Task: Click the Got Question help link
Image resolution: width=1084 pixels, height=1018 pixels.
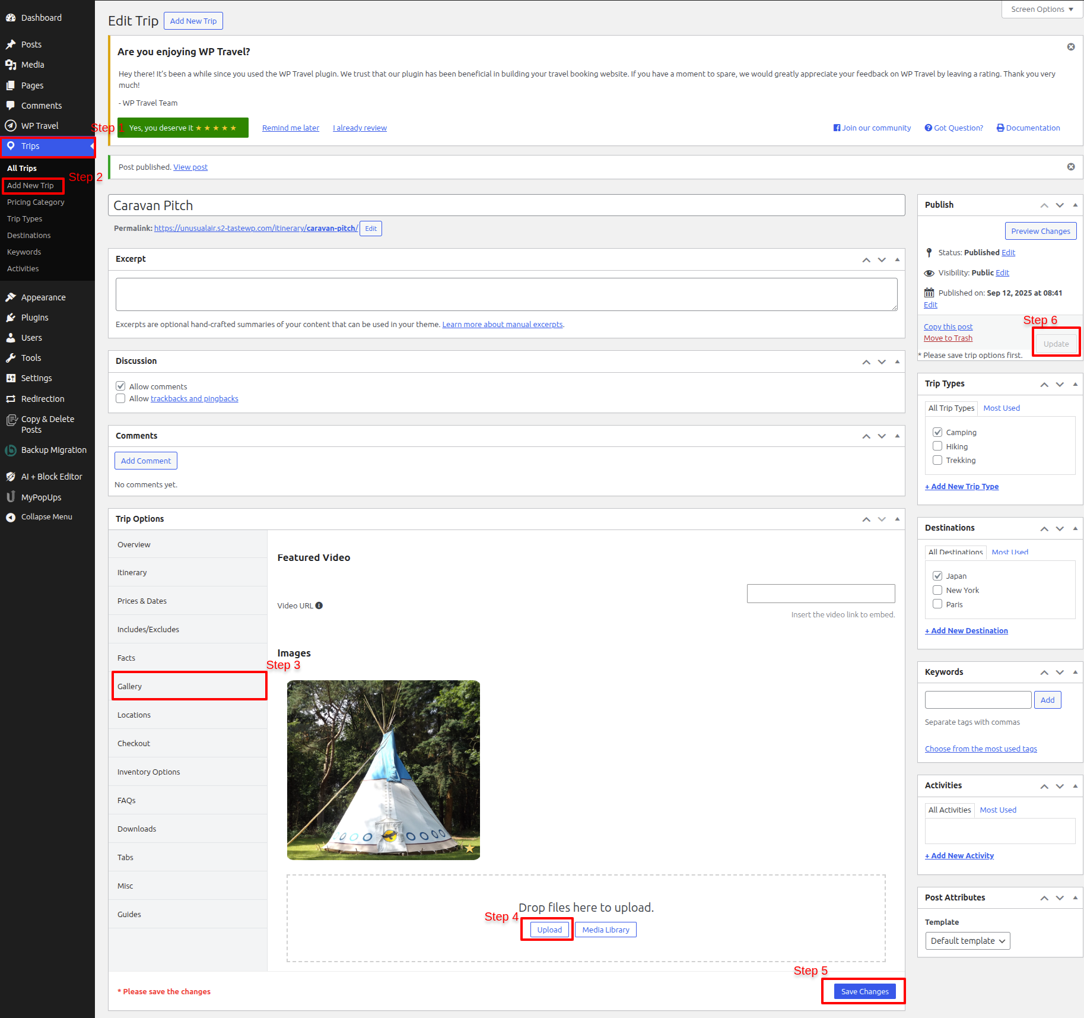Action: point(954,128)
